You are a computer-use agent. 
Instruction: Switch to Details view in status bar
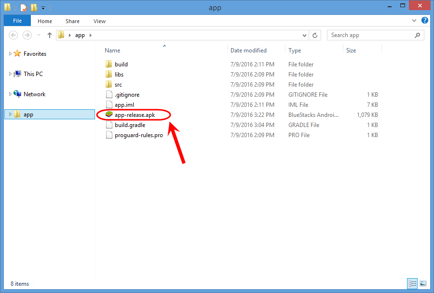(412, 283)
